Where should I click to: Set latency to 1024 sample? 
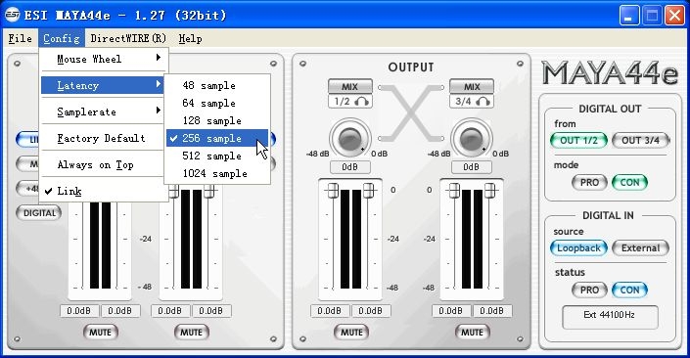(217, 173)
